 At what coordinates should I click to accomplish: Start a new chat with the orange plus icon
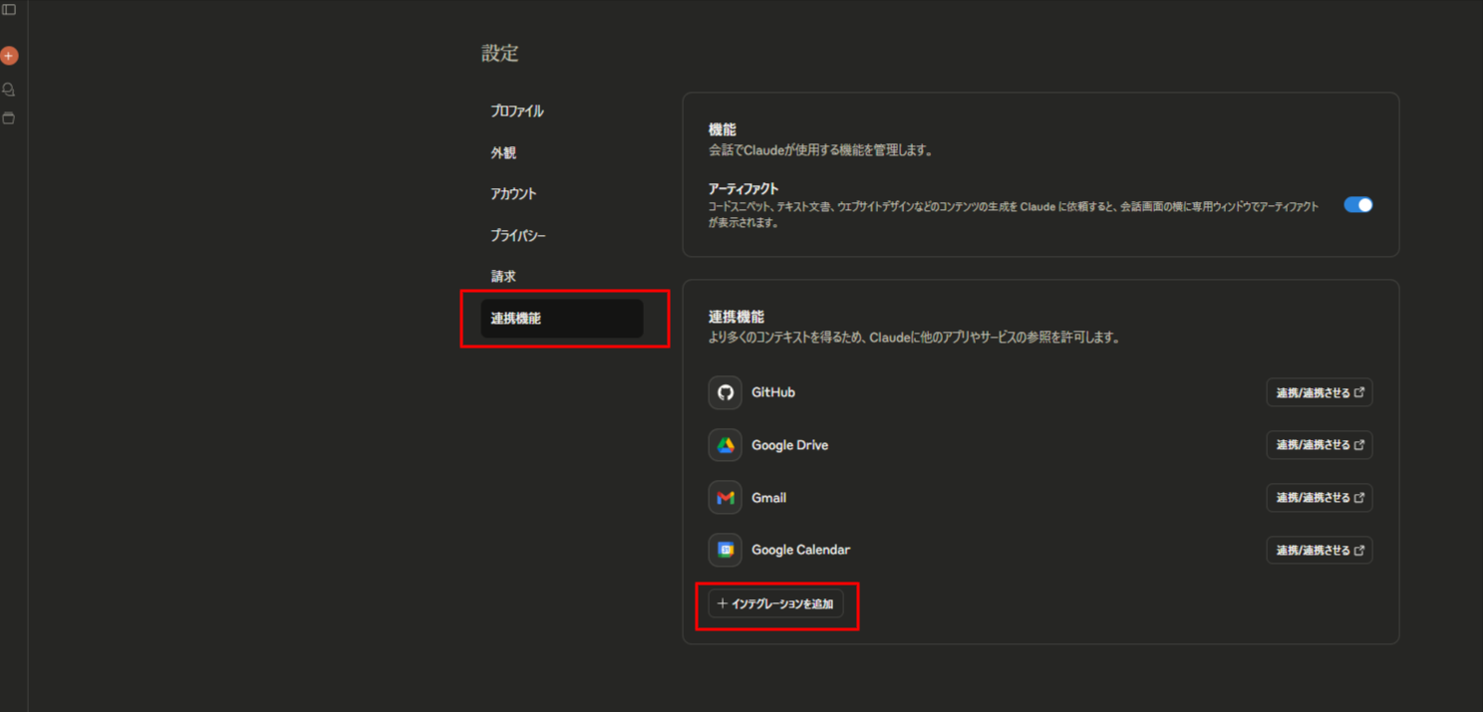click(x=9, y=56)
